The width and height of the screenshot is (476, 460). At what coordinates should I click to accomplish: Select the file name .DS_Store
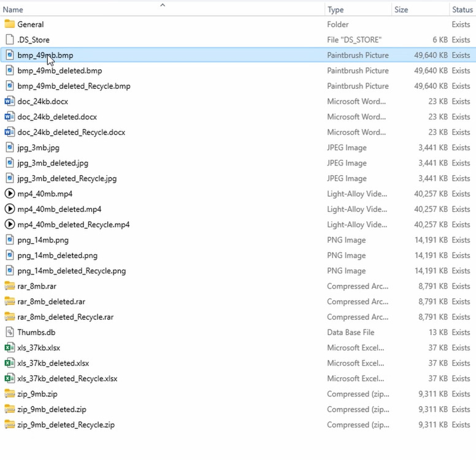[x=33, y=40]
